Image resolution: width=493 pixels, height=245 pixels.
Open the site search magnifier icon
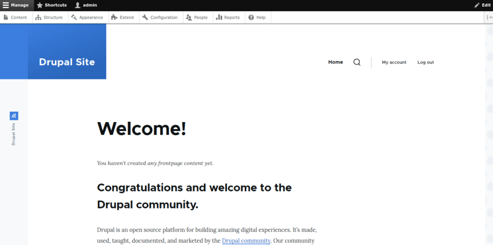click(357, 62)
